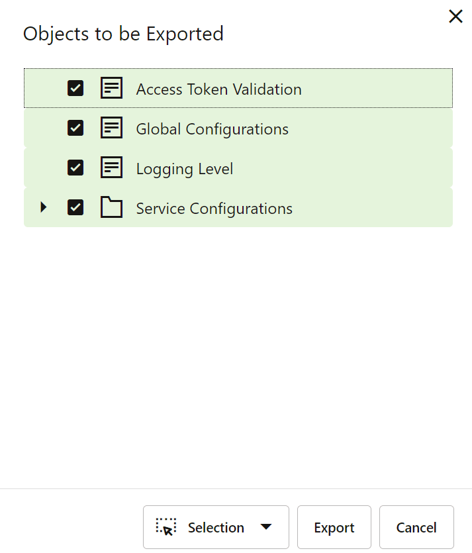The image size is (472, 553).
Task: Click the Global Configurations document icon
Action: [x=111, y=128]
